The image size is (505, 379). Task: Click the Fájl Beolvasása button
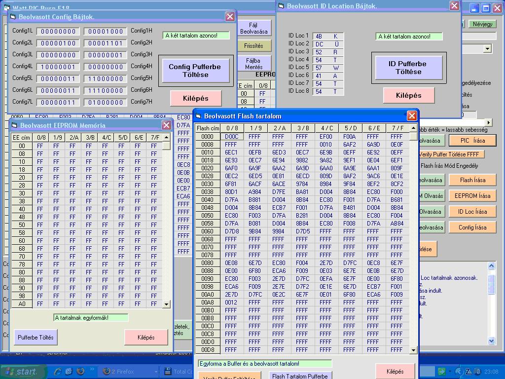(x=254, y=28)
